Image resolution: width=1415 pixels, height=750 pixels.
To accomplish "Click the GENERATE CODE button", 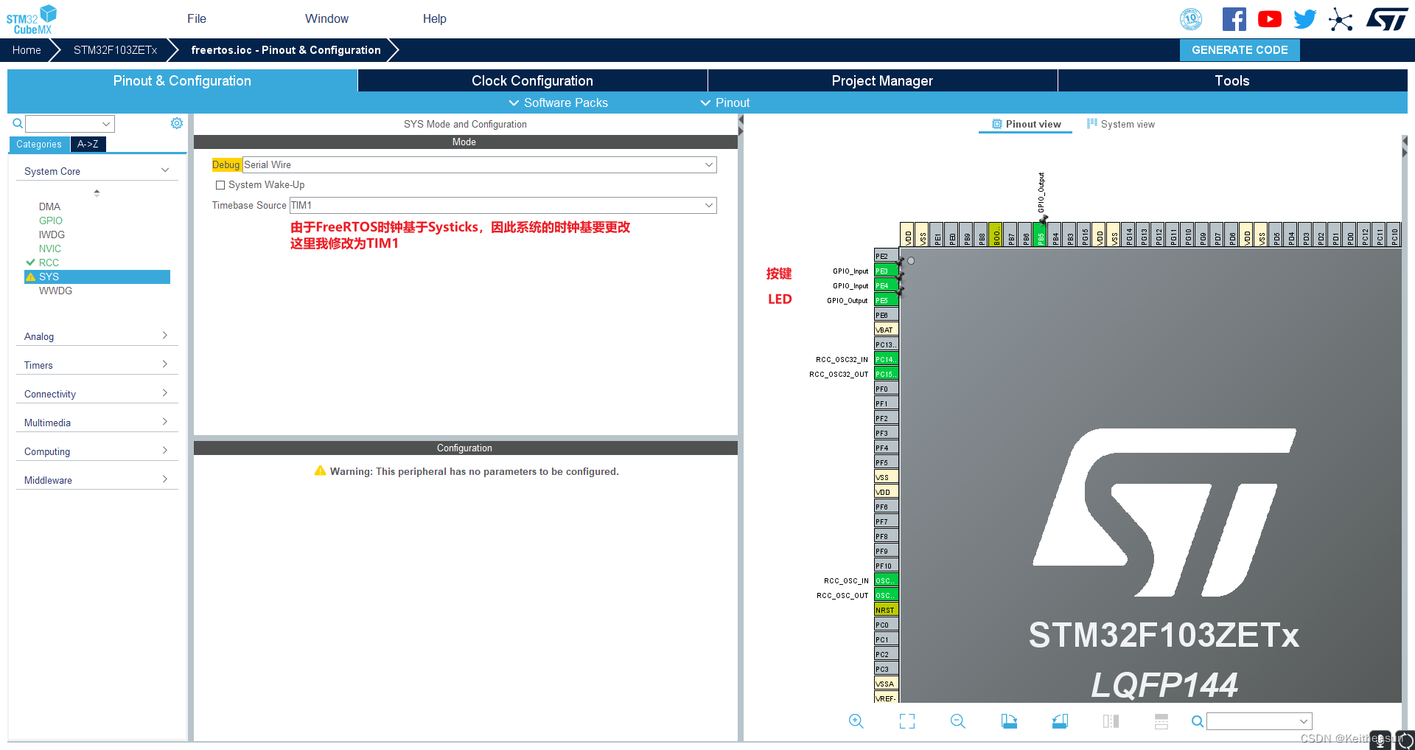I will click(x=1240, y=50).
